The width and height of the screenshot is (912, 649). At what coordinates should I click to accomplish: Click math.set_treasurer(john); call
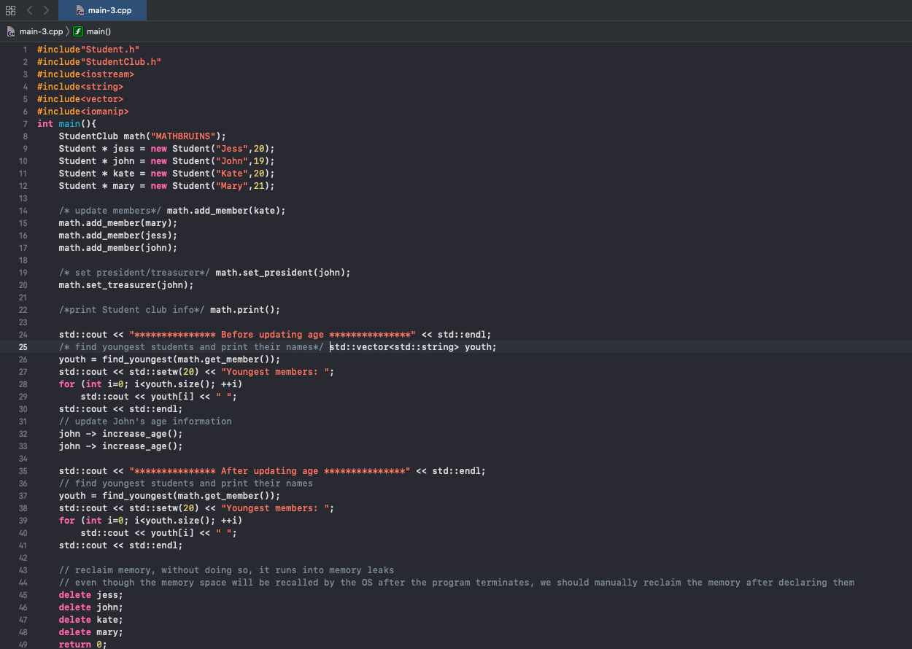[x=126, y=285]
